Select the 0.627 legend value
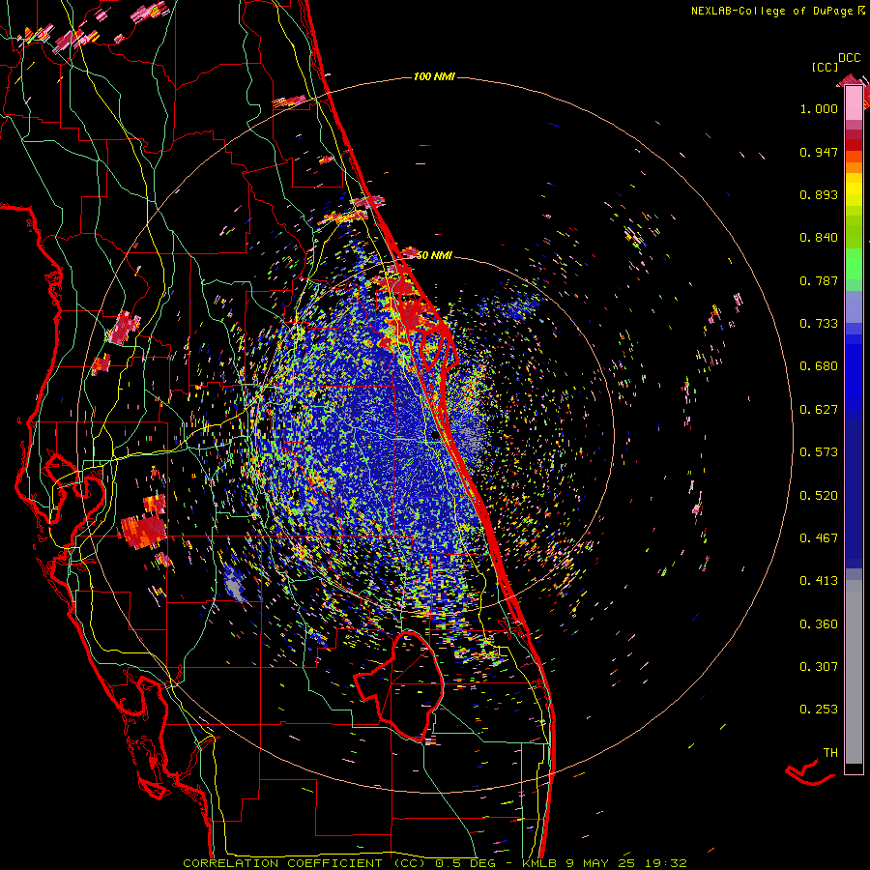The width and height of the screenshot is (870, 870). (x=819, y=410)
